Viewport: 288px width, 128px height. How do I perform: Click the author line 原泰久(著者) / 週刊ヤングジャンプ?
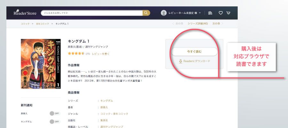pyautogui.click(x=88, y=47)
